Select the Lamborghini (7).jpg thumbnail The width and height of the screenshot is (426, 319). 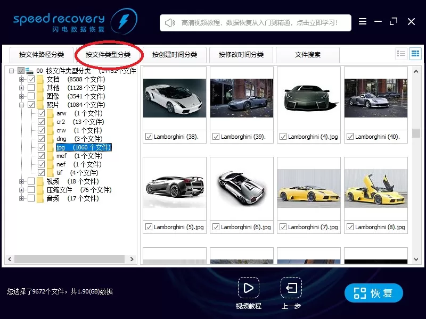click(309, 195)
